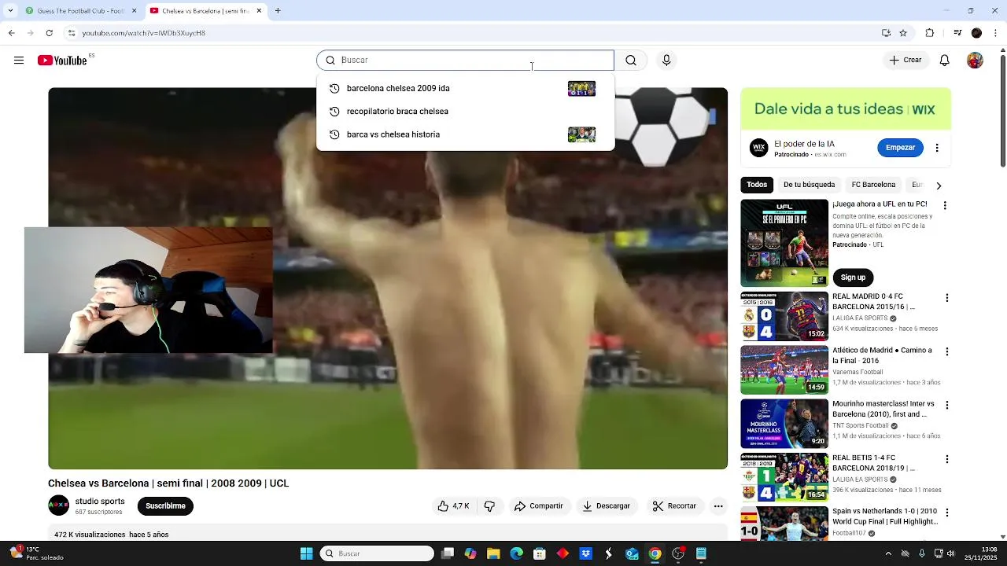Click the Descargar download button
1007x566 pixels.
(x=606, y=506)
